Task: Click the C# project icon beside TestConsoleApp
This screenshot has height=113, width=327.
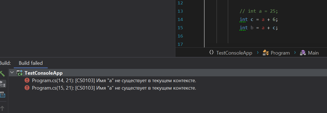Action: [19, 73]
